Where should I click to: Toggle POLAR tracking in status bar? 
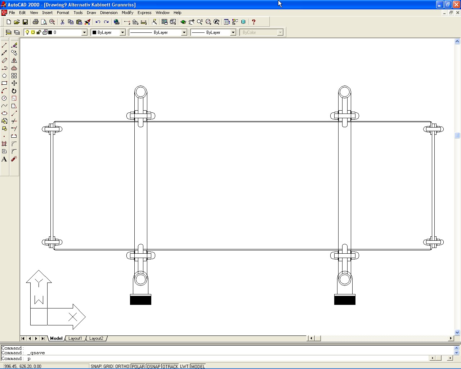pyautogui.click(x=138, y=366)
